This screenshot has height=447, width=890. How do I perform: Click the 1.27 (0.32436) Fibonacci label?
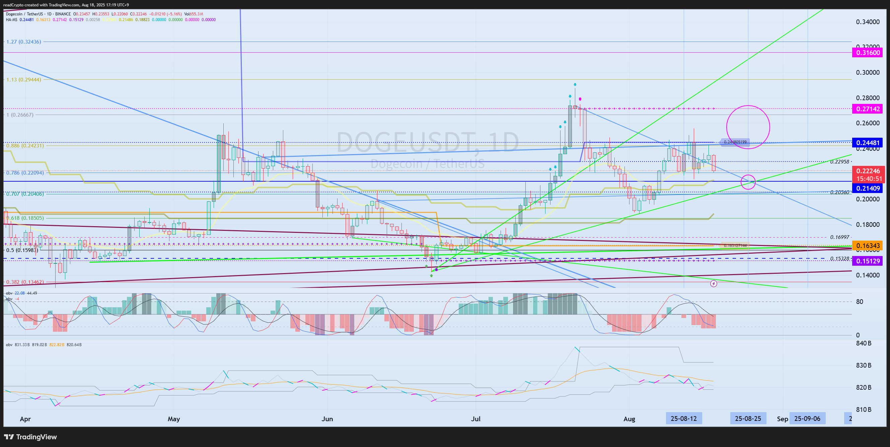coord(24,42)
